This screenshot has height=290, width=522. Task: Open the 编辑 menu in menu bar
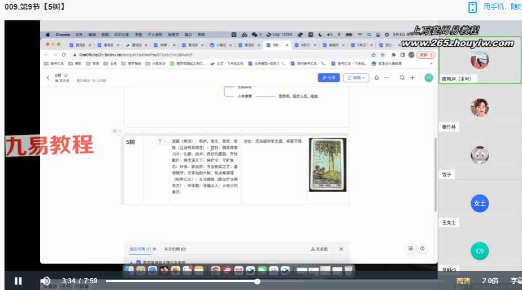coord(92,34)
